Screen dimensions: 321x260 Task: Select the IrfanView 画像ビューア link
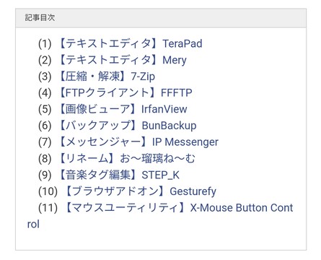123,109
